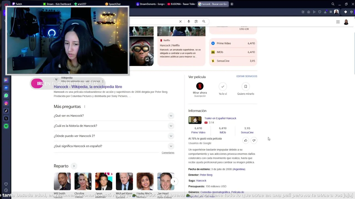This screenshot has width=355, height=199.
Task: Open the Google apps grid
Action: (x=338, y=22)
